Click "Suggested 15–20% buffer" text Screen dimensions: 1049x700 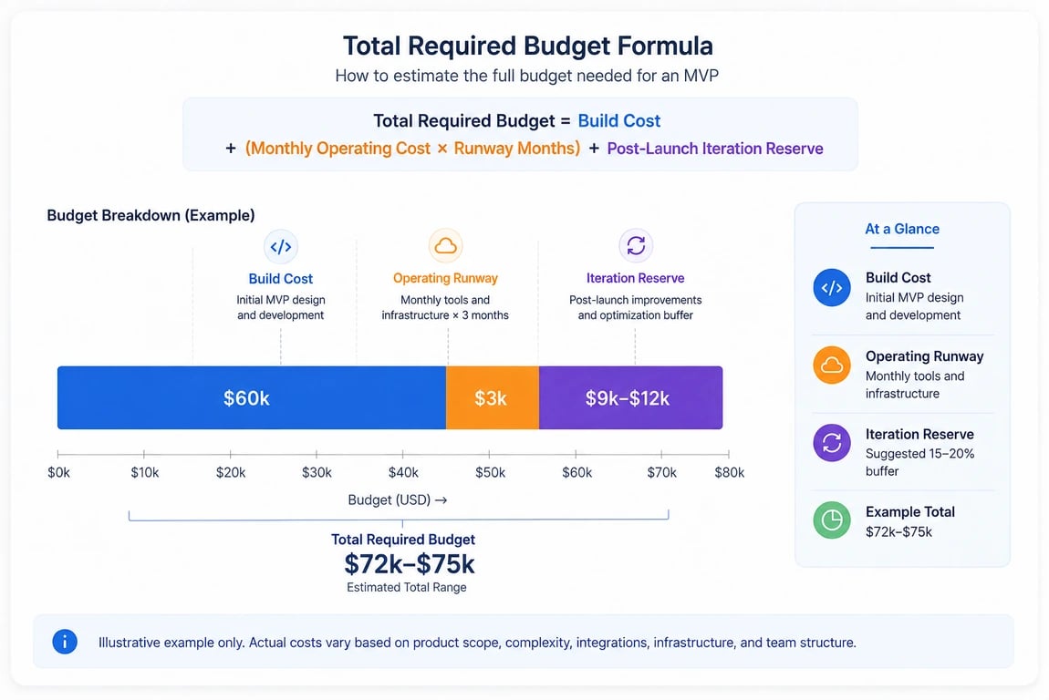pos(919,463)
